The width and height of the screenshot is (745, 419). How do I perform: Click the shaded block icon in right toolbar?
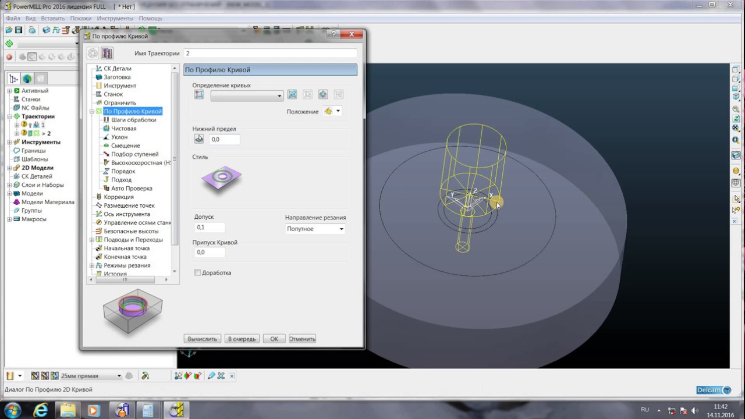[736, 155]
